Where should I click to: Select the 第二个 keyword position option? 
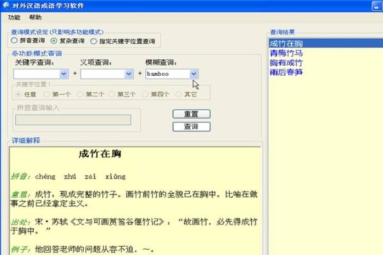80,94
